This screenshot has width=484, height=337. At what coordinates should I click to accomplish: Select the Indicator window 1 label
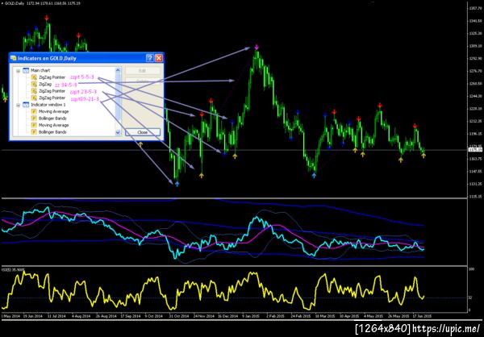click(48, 105)
